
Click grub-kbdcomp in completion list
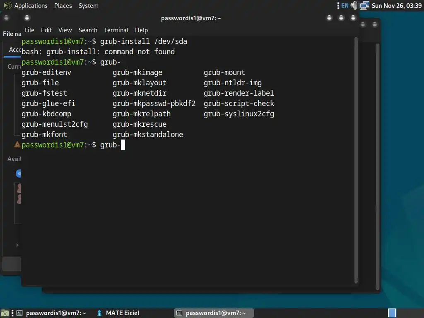[x=46, y=114]
